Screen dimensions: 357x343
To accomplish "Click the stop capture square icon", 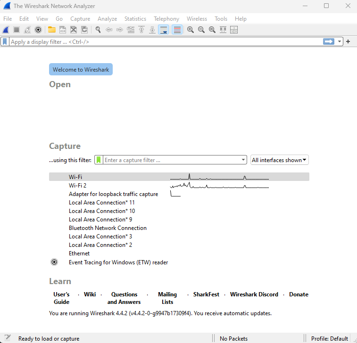I will tap(17, 30).
